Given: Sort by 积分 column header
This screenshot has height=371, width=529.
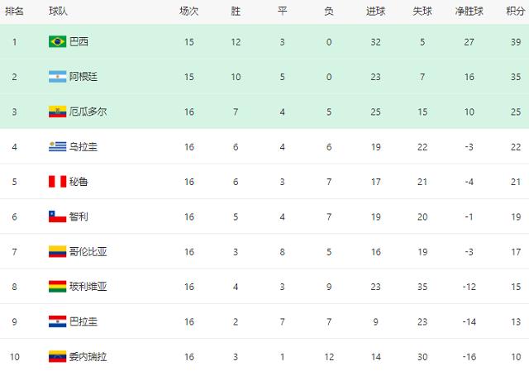Looking at the screenshot, I should coord(516,11).
